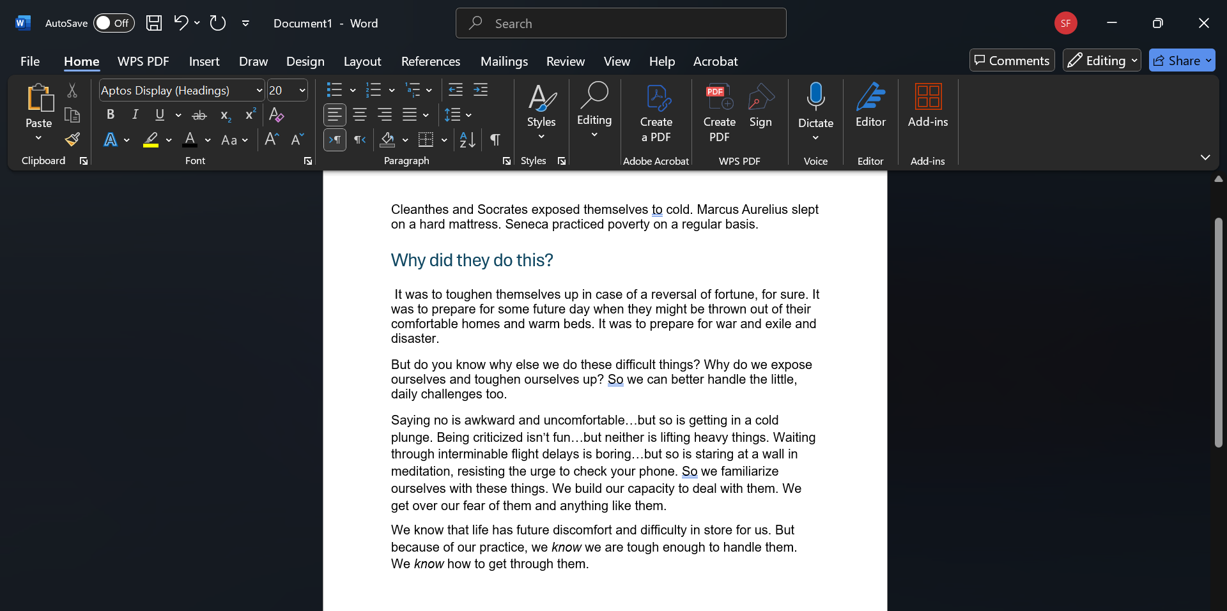Image resolution: width=1227 pixels, height=611 pixels.
Task: Toggle the AutoSave switch on
Action: (x=114, y=23)
